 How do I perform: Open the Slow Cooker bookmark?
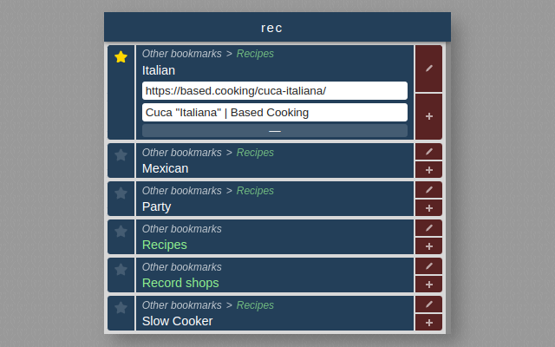coord(177,321)
